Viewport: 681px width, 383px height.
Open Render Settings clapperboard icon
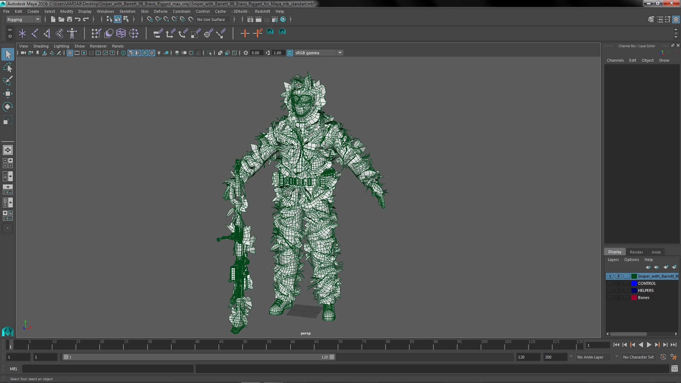click(x=275, y=20)
